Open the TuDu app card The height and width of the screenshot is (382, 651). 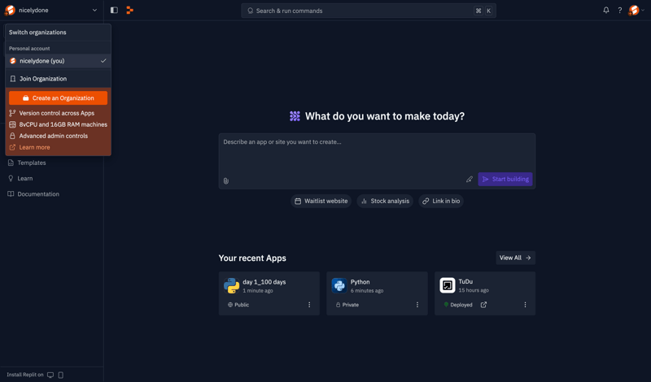click(x=485, y=293)
